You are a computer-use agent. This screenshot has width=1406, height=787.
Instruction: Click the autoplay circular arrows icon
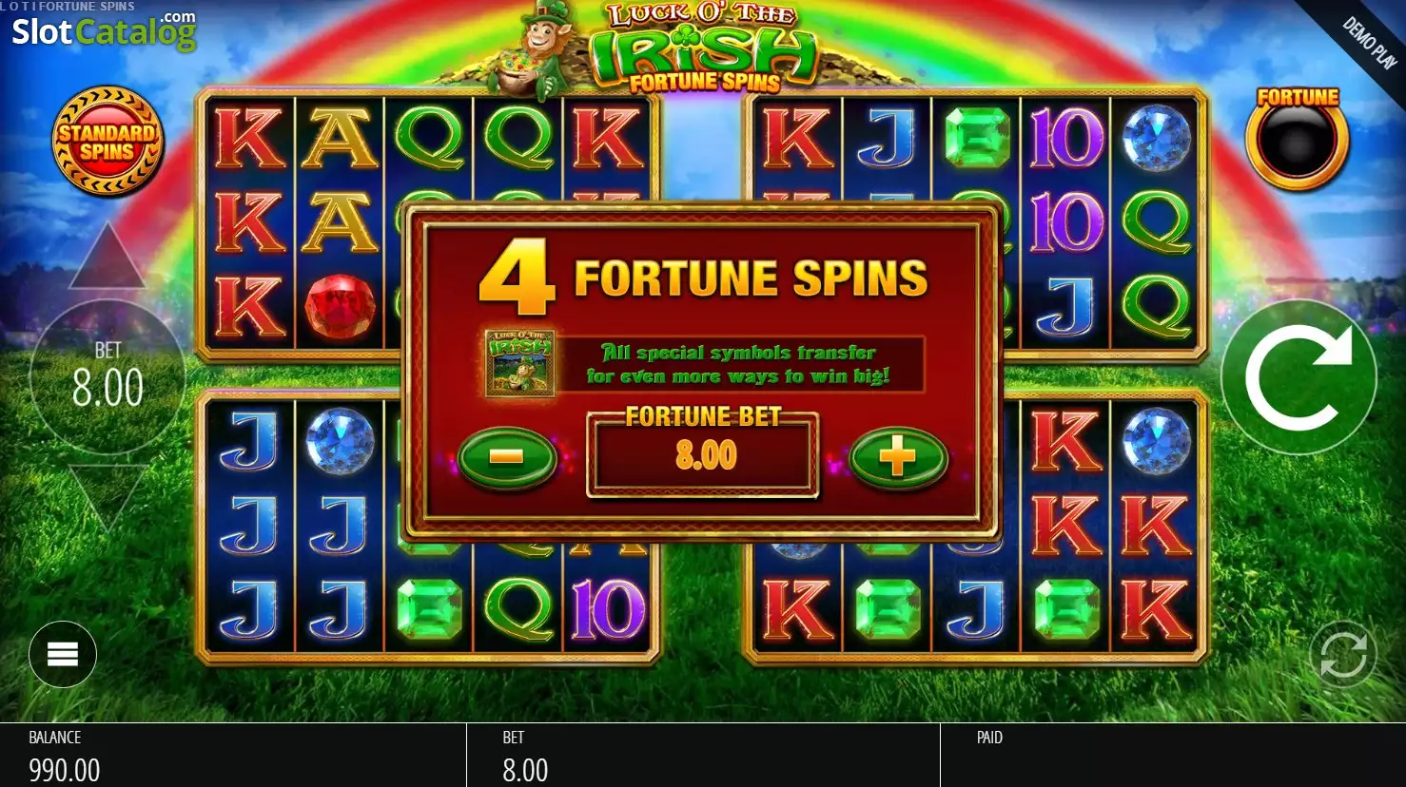[x=1342, y=654]
